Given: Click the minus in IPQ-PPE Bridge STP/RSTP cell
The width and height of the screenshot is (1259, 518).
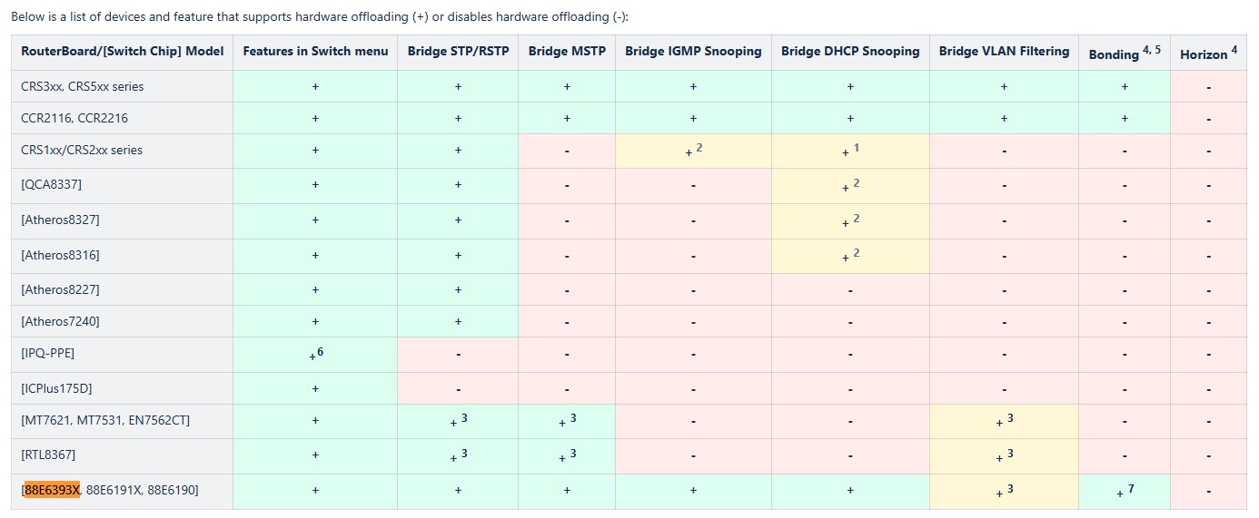Looking at the screenshot, I should coord(458,355).
